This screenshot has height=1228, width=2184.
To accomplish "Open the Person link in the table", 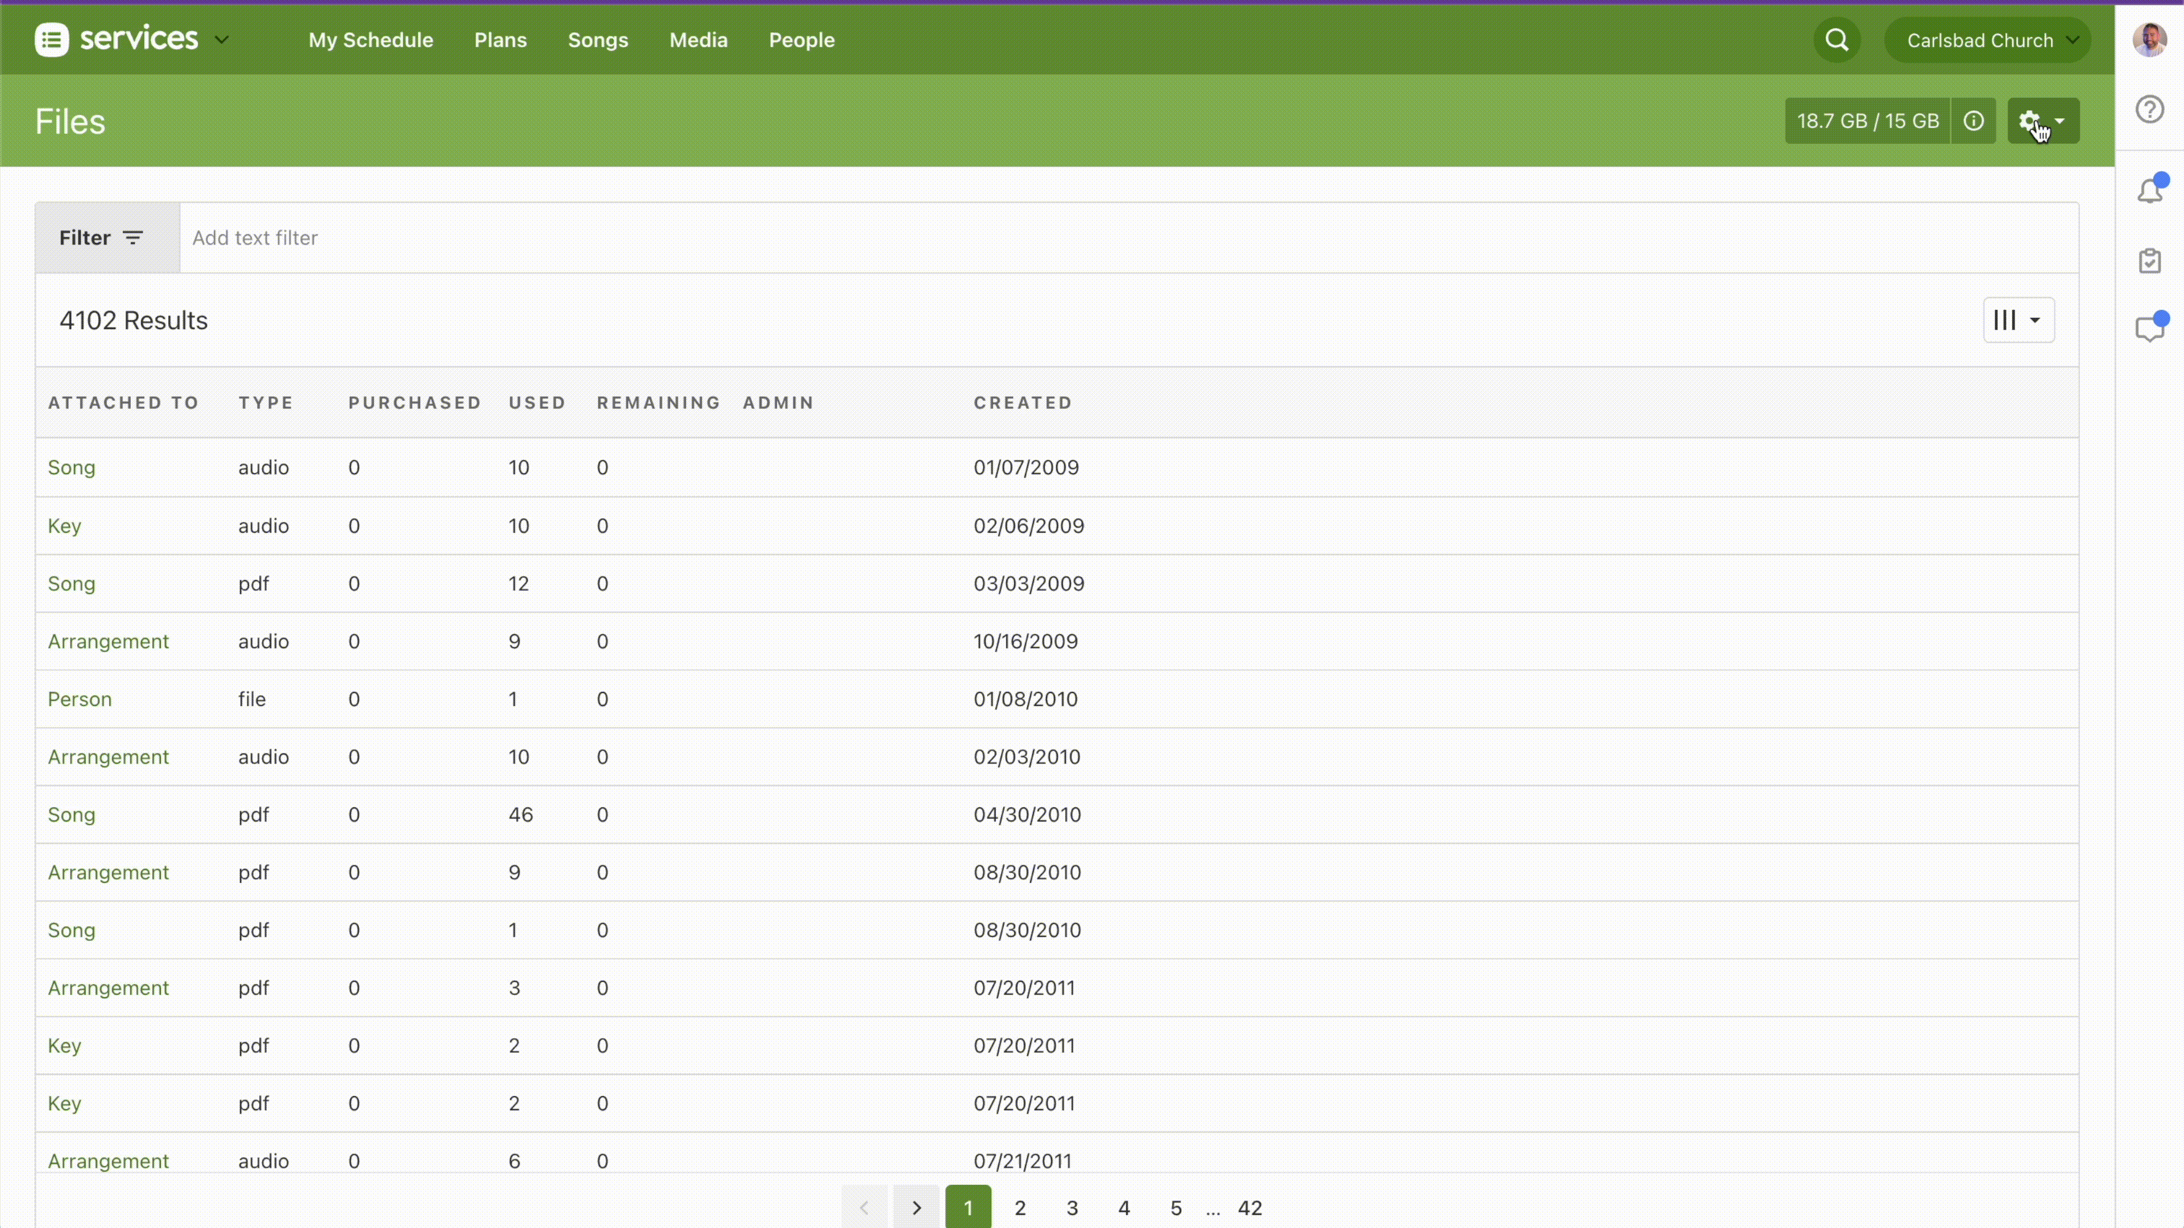I will (80, 699).
